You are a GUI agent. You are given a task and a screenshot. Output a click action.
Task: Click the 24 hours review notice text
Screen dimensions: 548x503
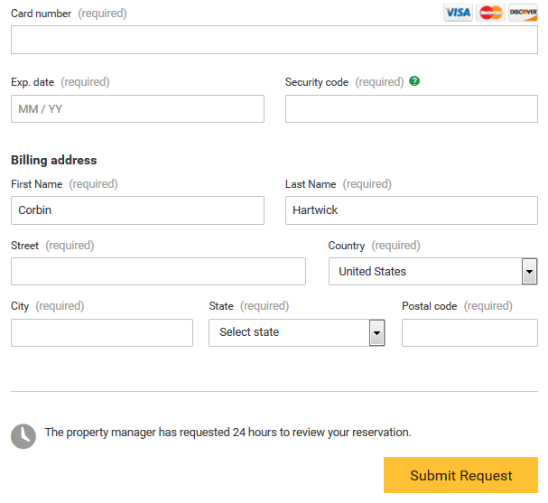(228, 433)
